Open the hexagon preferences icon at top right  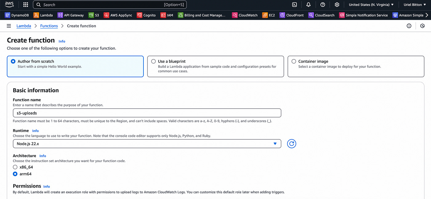(422, 26)
